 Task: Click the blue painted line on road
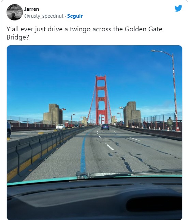(x=83, y=154)
